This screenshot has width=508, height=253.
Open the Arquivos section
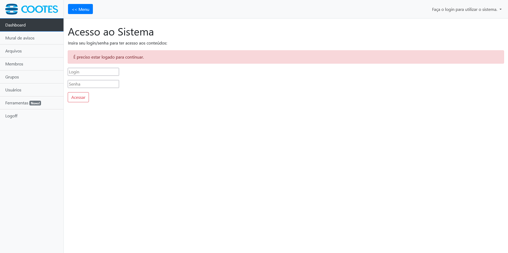(x=13, y=51)
